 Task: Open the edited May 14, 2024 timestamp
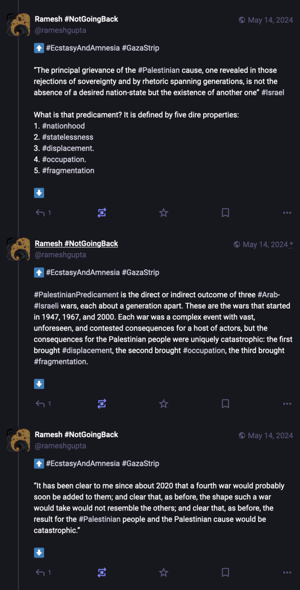pyautogui.click(x=265, y=245)
